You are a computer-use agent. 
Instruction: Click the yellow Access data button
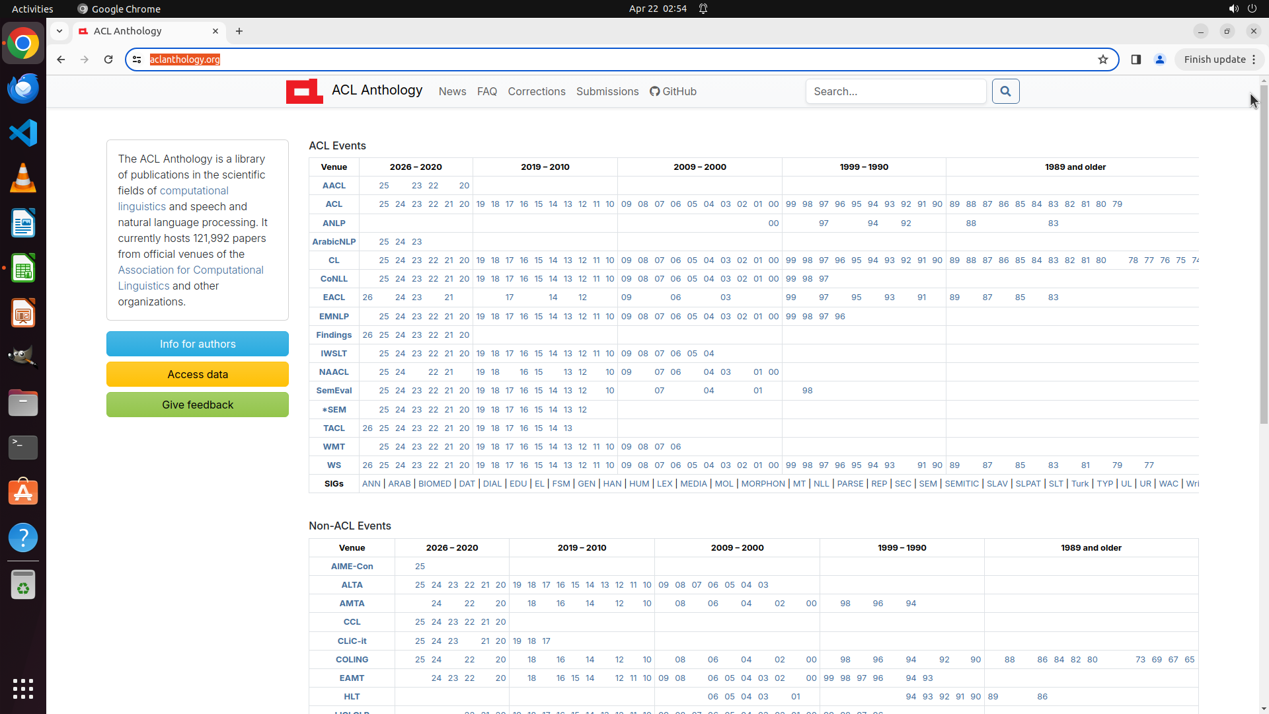(198, 374)
